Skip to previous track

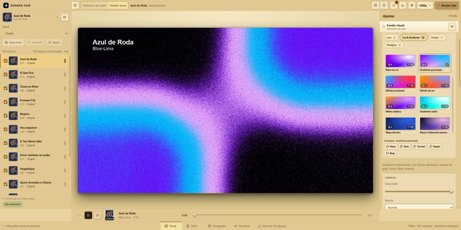pyautogui.click(x=79, y=215)
